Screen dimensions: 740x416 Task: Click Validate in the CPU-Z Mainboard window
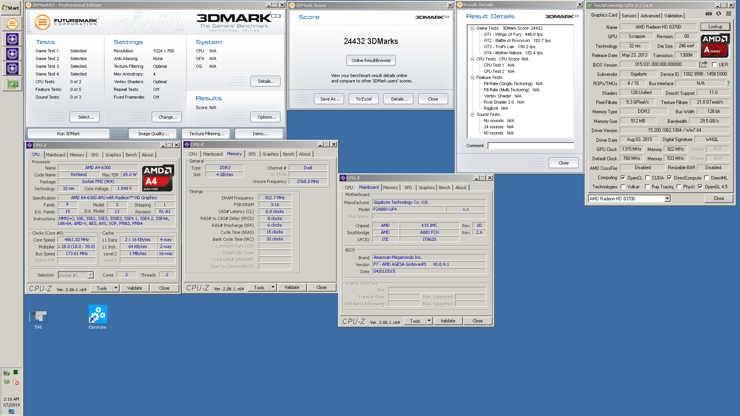pos(448,321)
